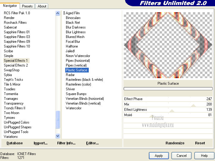
Task: Choose the Radar filter
Action: click(x=70, y=75)
